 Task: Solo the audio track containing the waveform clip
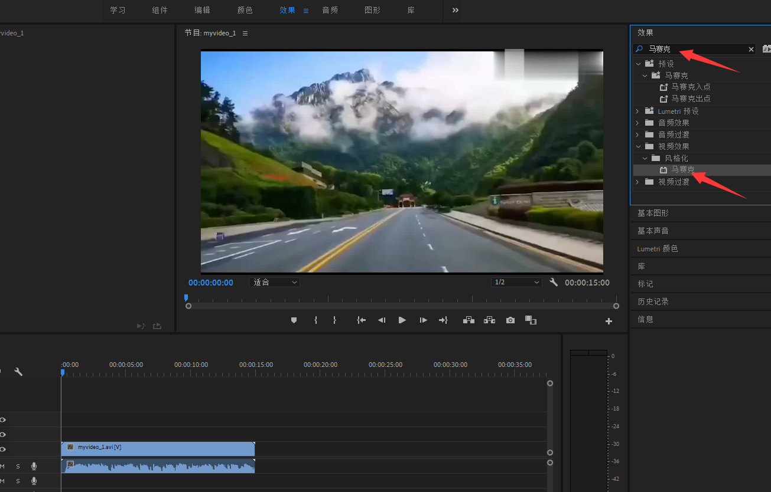pyautogui.click(x=18, y=466)
